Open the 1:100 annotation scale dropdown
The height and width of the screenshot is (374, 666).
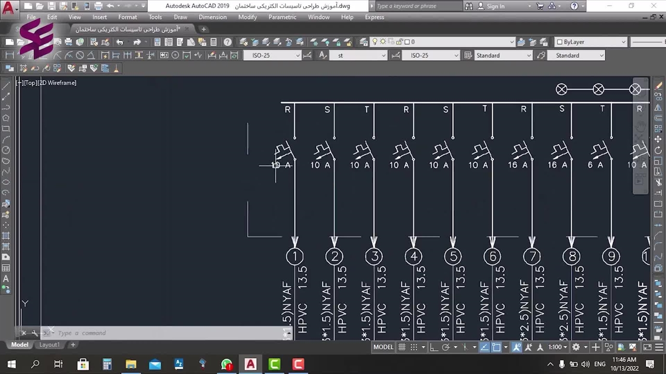point(558,347)
